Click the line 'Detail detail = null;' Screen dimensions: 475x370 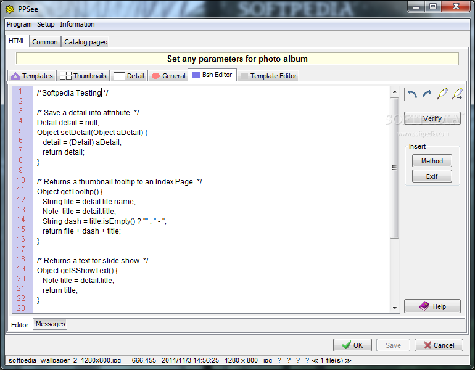click(x=68, y=123)
